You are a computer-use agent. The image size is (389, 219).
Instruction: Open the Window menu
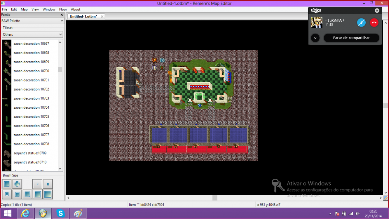pyautogui.click(x=49, y=9)
